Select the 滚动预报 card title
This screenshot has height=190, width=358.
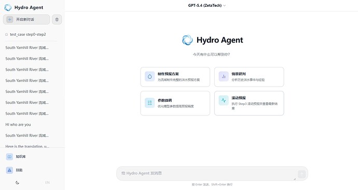coord(239,98)
